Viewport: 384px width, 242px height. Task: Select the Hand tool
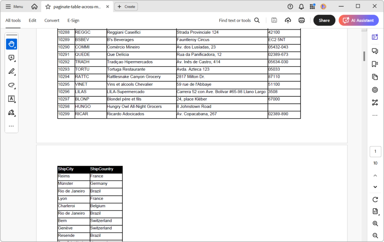12,44
